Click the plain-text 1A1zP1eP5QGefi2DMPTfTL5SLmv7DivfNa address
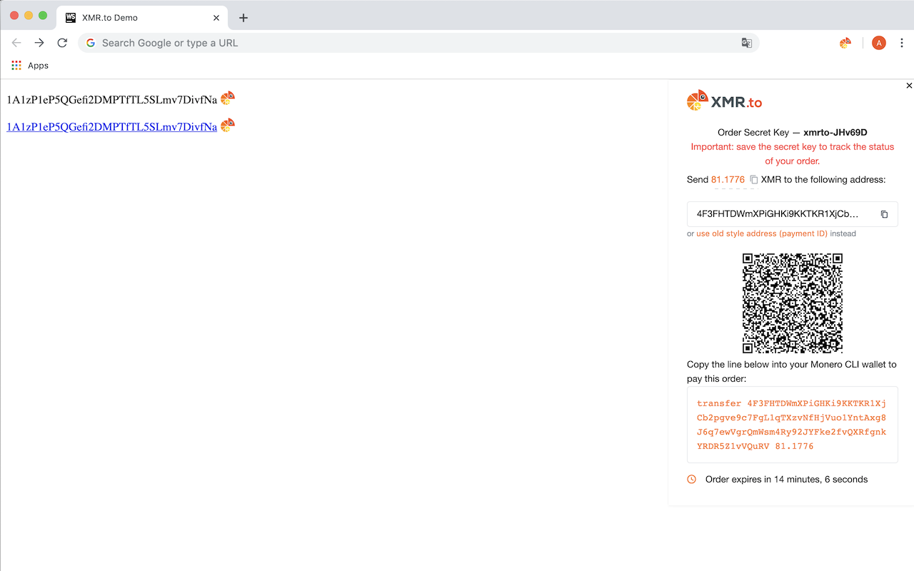Screen dimensions: 914x571 (112, 100)
